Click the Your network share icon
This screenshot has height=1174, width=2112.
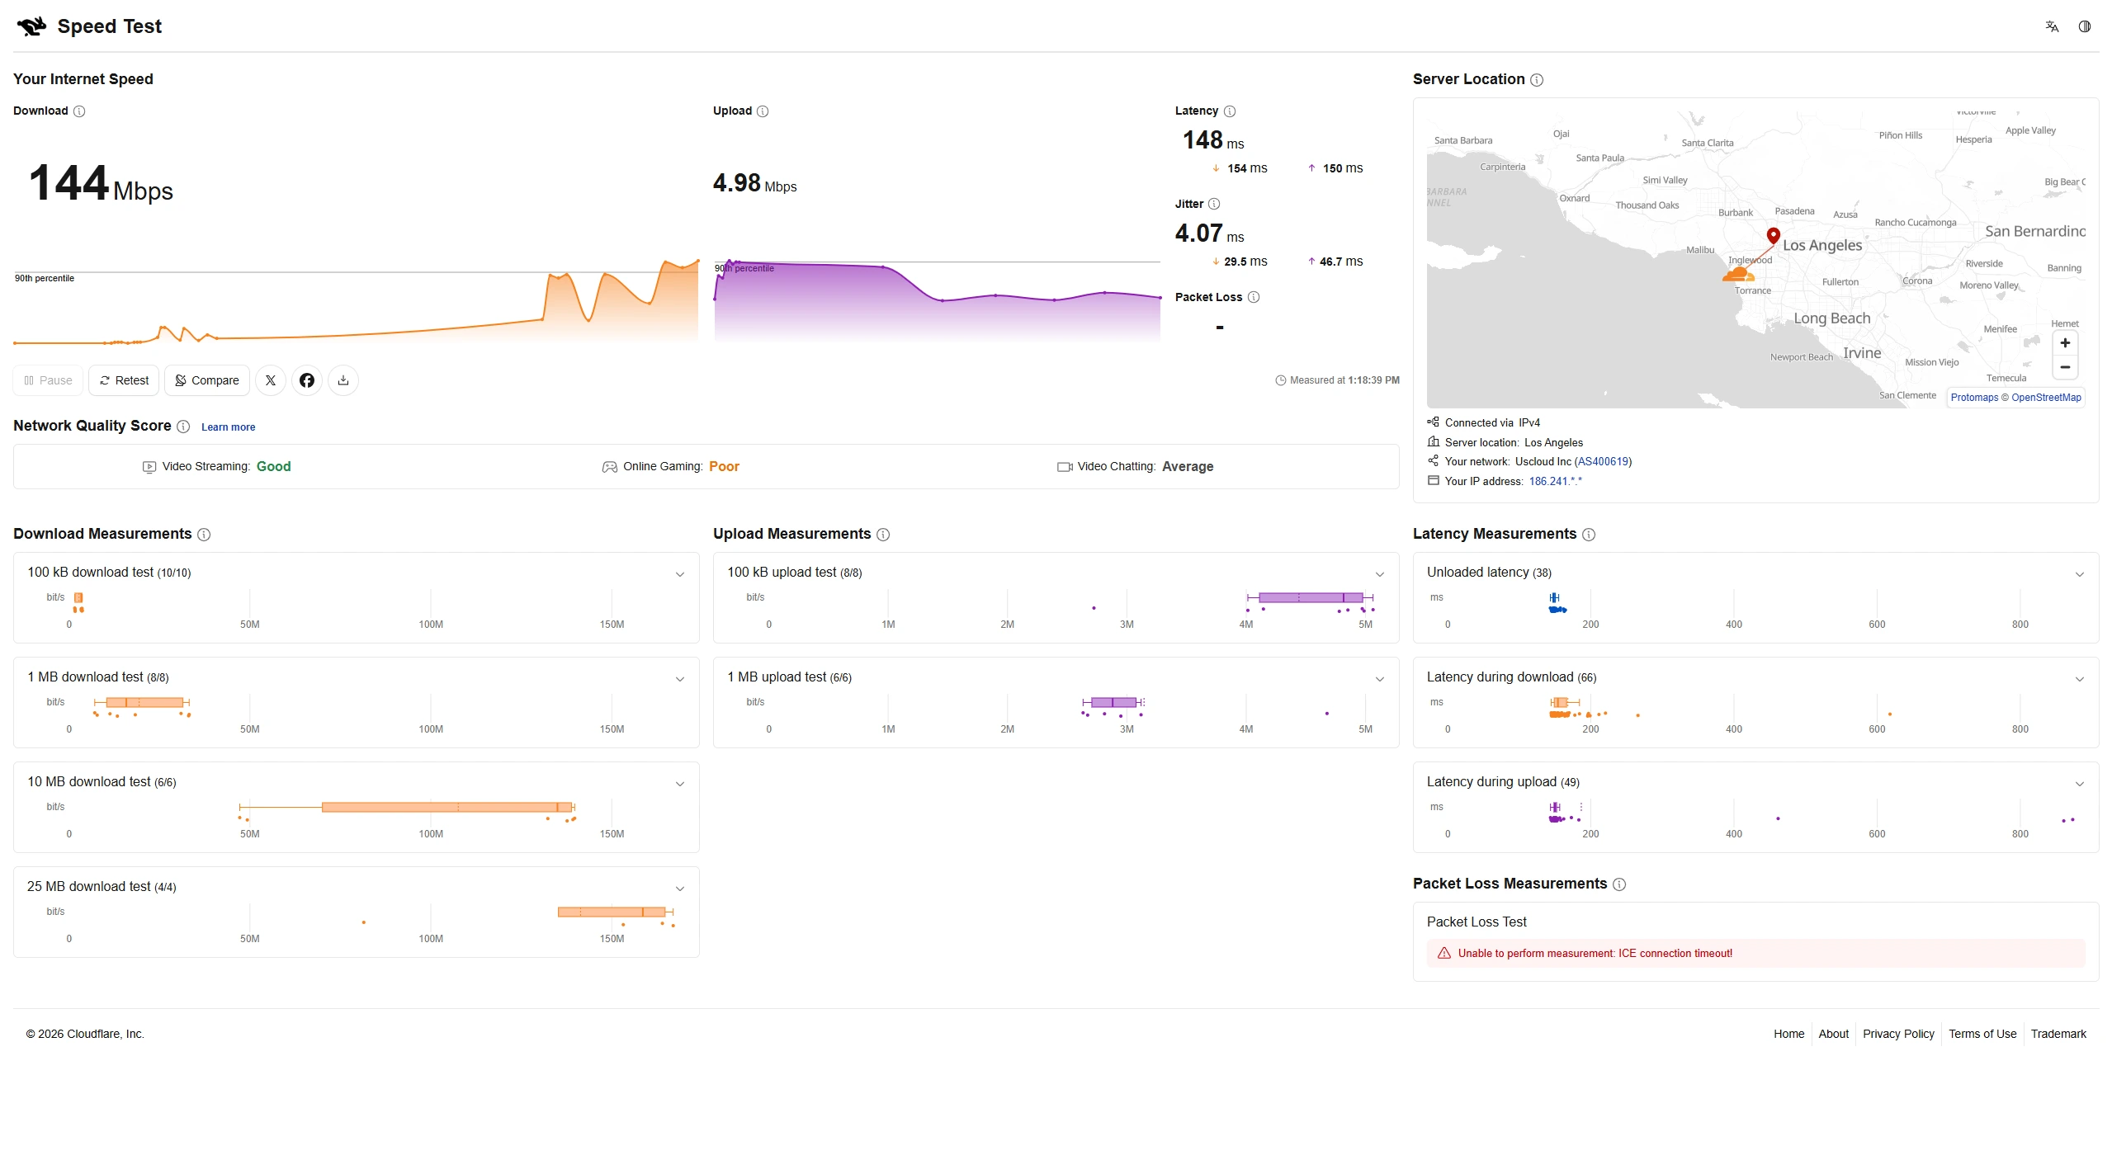point(1434,461)
